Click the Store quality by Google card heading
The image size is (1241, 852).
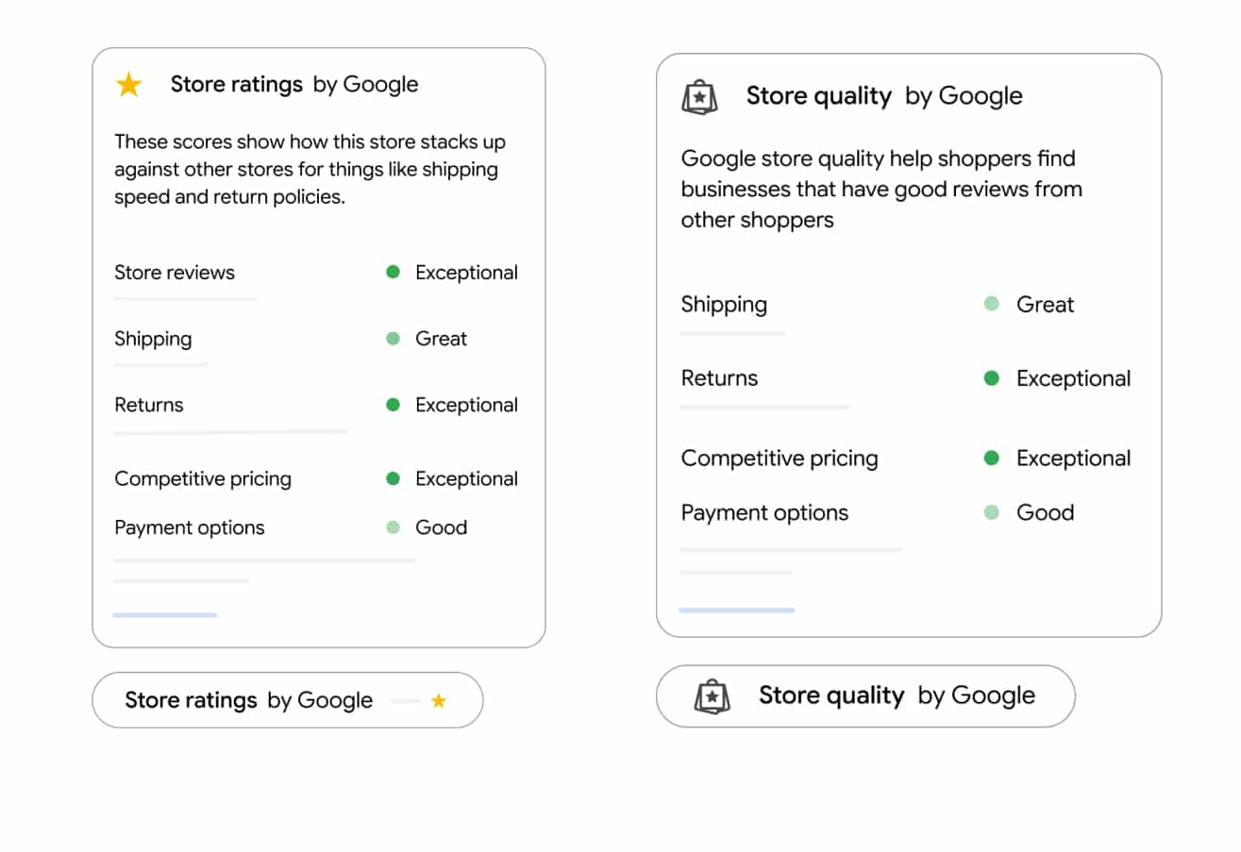(883, 96)
